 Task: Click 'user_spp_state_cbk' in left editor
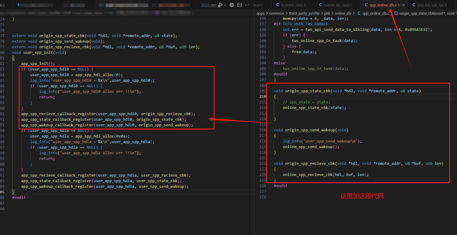click(x=157, y=181)
